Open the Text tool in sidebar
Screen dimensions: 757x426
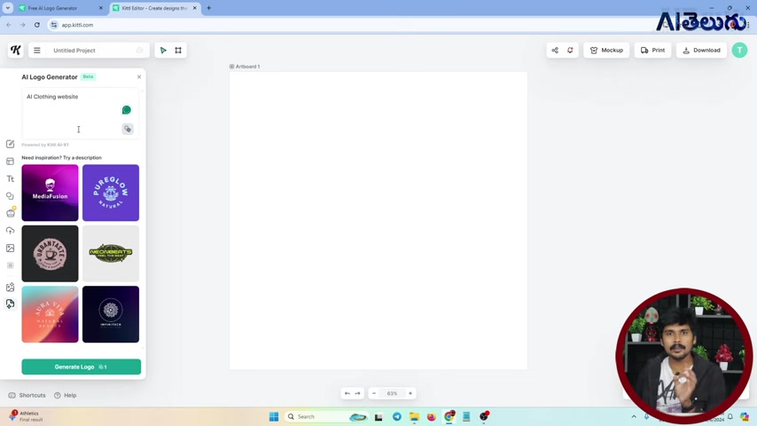(x=11, y=178)
